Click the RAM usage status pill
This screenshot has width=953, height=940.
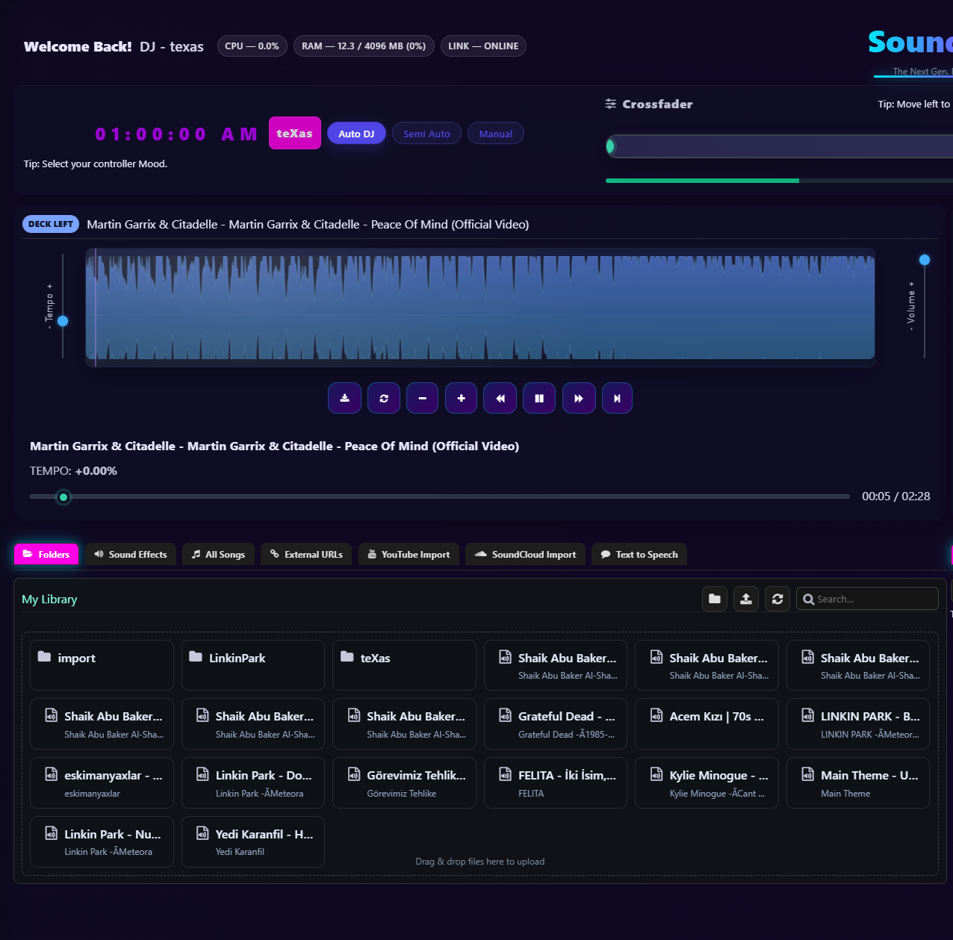pos(364,46)
